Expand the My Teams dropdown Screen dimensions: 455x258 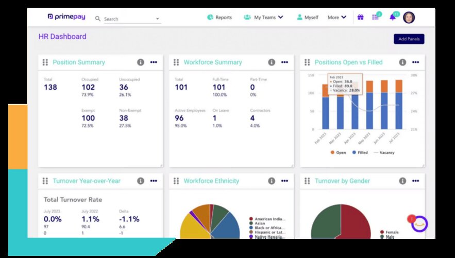[x=264, y=18]
